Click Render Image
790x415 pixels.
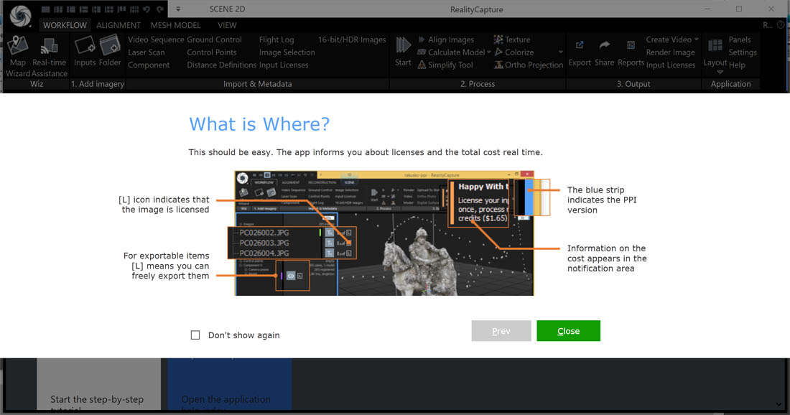pyautogui.click(x=671, y=52)
